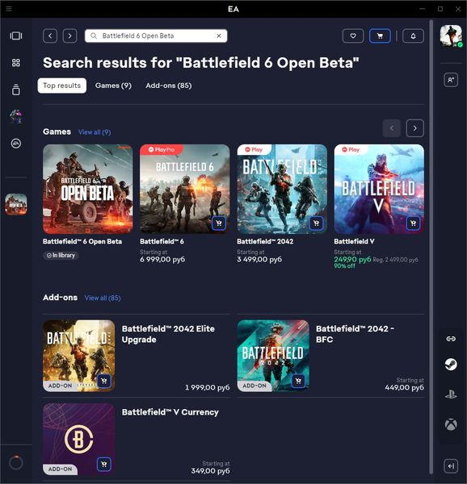Open the Browse grid icon in sidebar

(16, 63)
